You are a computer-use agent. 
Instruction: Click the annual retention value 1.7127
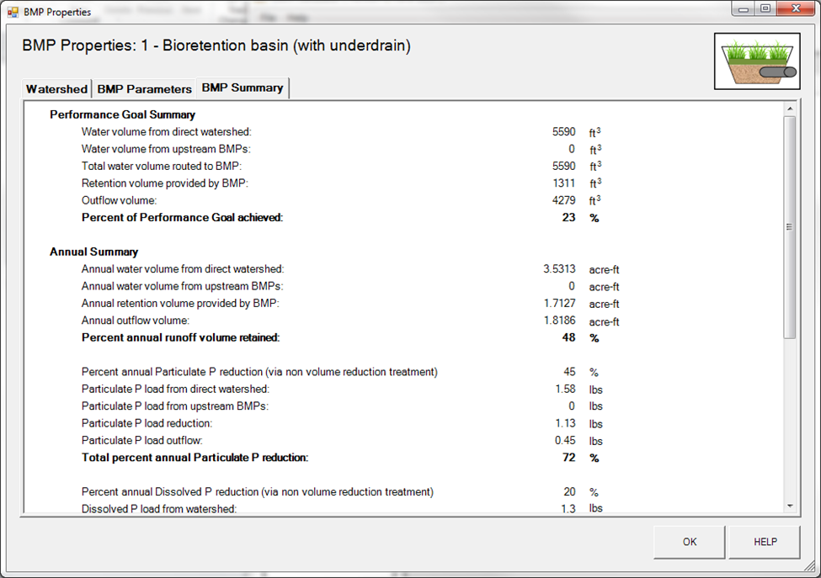(x=559, y=304)
